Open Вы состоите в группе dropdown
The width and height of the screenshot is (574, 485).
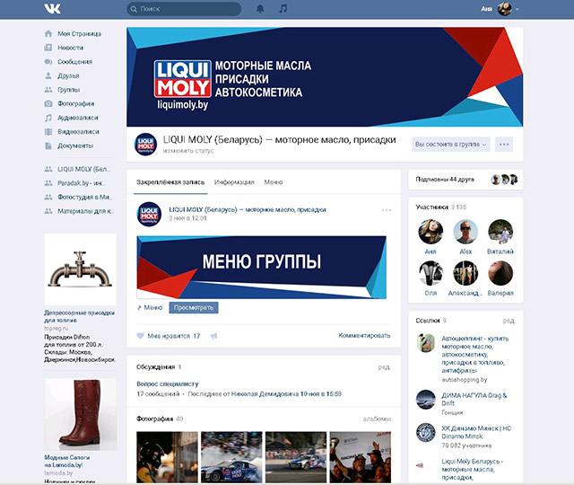coord(451,145)
